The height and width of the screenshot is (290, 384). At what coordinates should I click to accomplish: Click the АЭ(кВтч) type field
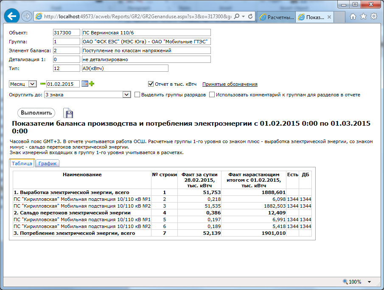pos(125,68)
